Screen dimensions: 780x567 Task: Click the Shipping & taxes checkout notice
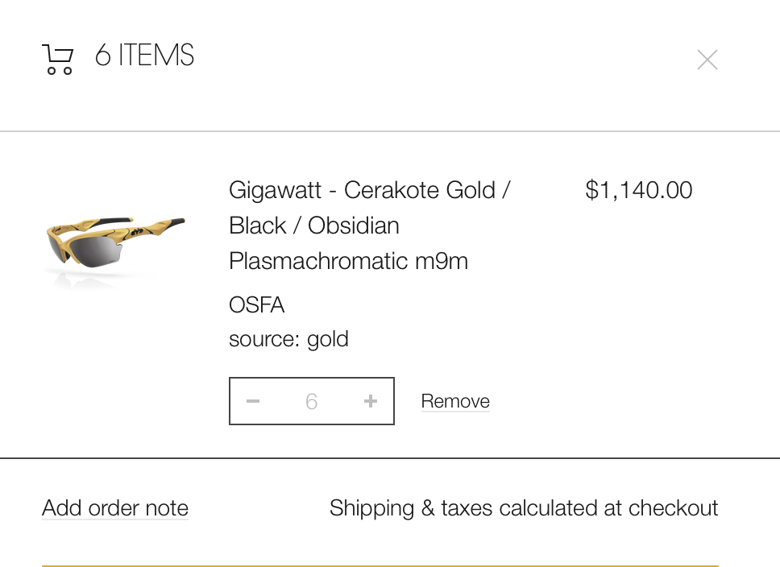click(x=524, y=508)
